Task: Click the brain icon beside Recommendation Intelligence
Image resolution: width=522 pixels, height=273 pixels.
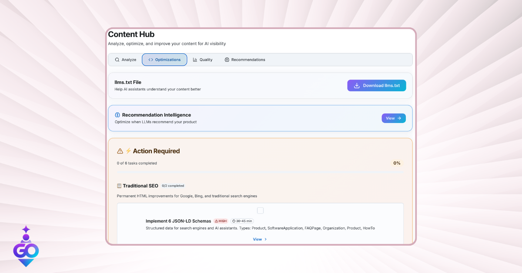Action: click(x=117, y=115)
